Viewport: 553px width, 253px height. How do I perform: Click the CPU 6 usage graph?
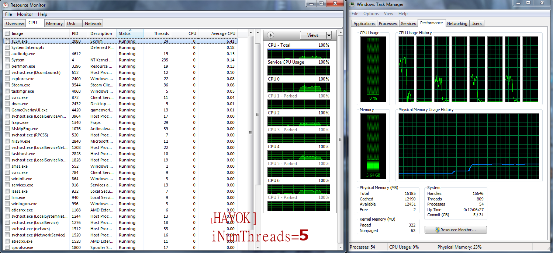pos(298,189)
